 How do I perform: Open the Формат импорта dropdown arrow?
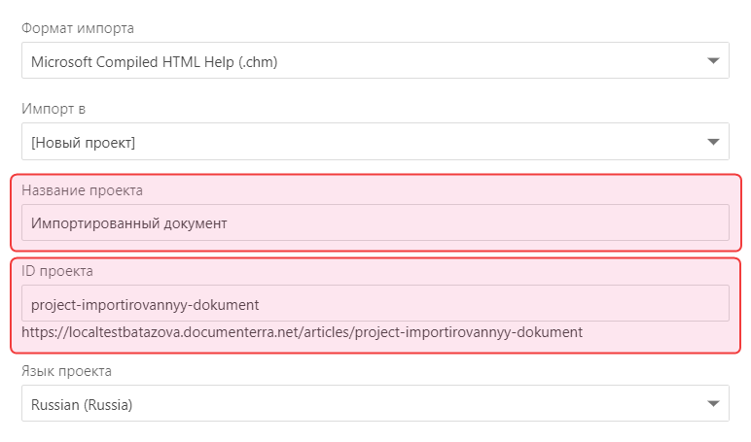point(714,62)
